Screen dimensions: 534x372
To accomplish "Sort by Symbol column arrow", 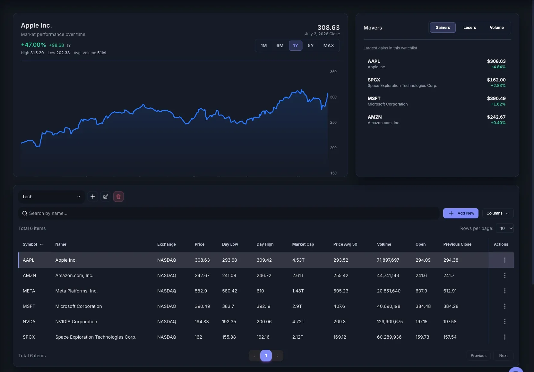I will pos(41,244).
